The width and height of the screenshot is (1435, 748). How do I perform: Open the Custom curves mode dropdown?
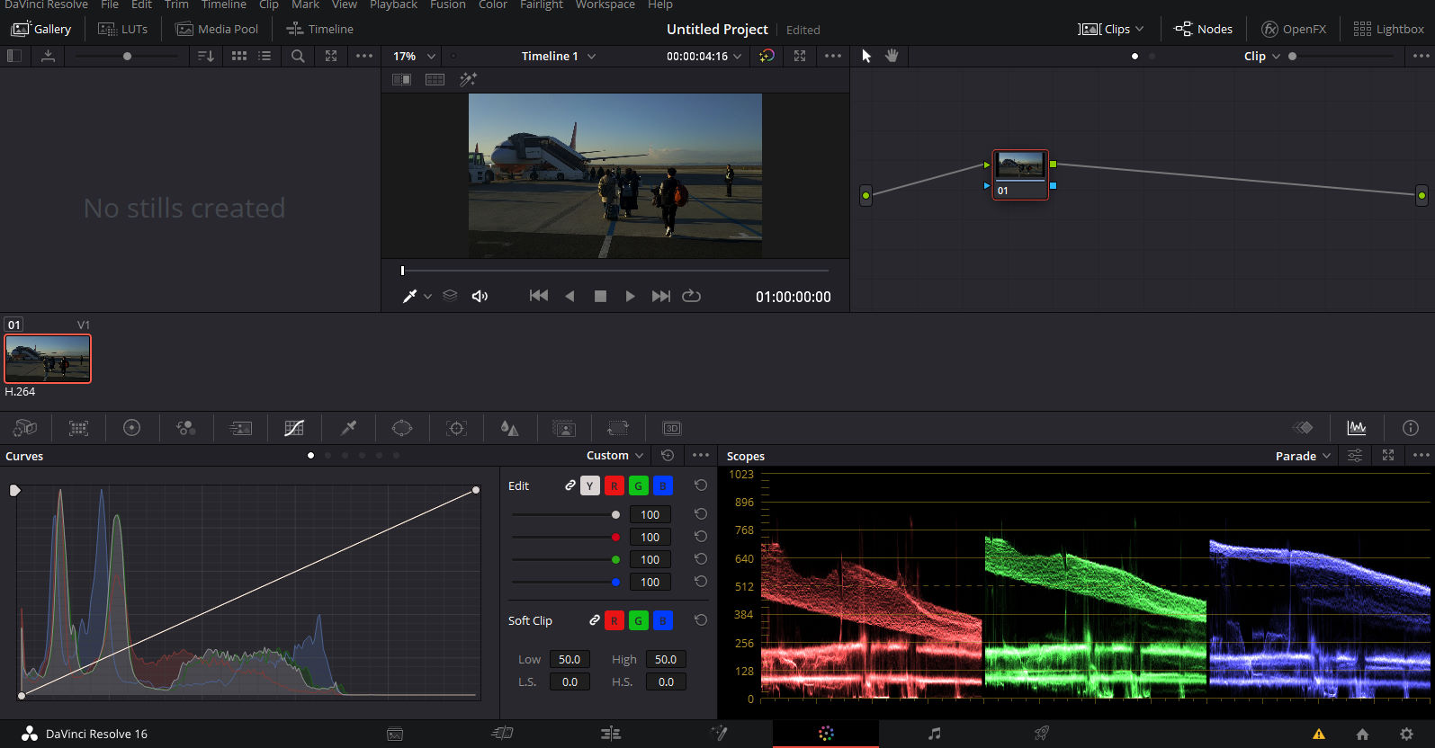point(615,456)
